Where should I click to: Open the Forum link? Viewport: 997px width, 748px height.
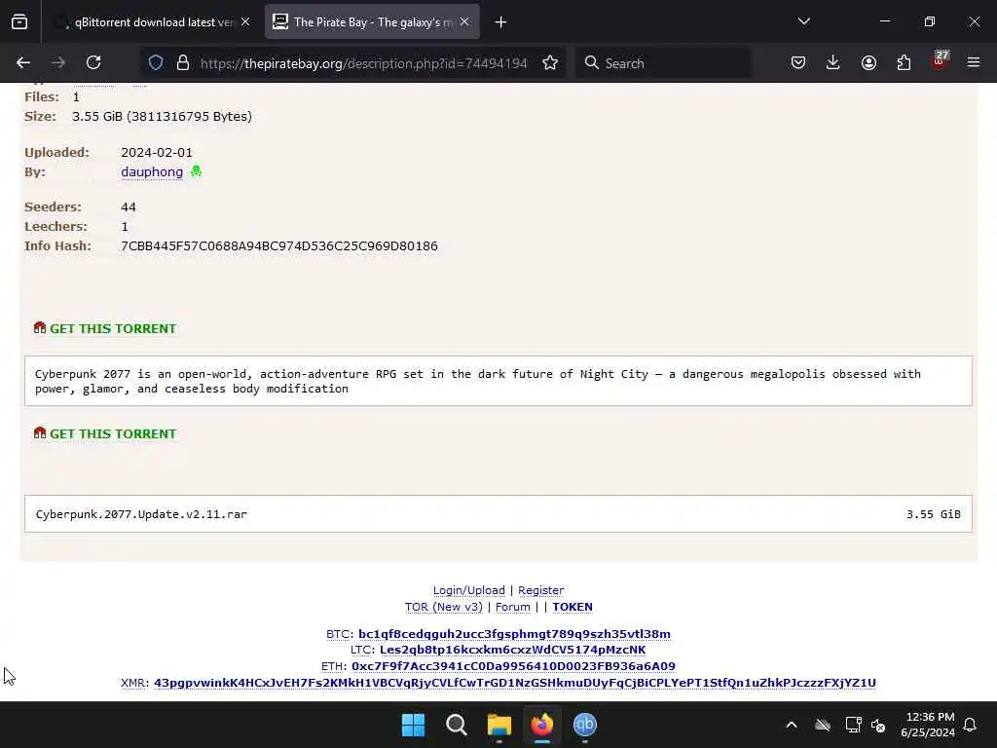512,607
